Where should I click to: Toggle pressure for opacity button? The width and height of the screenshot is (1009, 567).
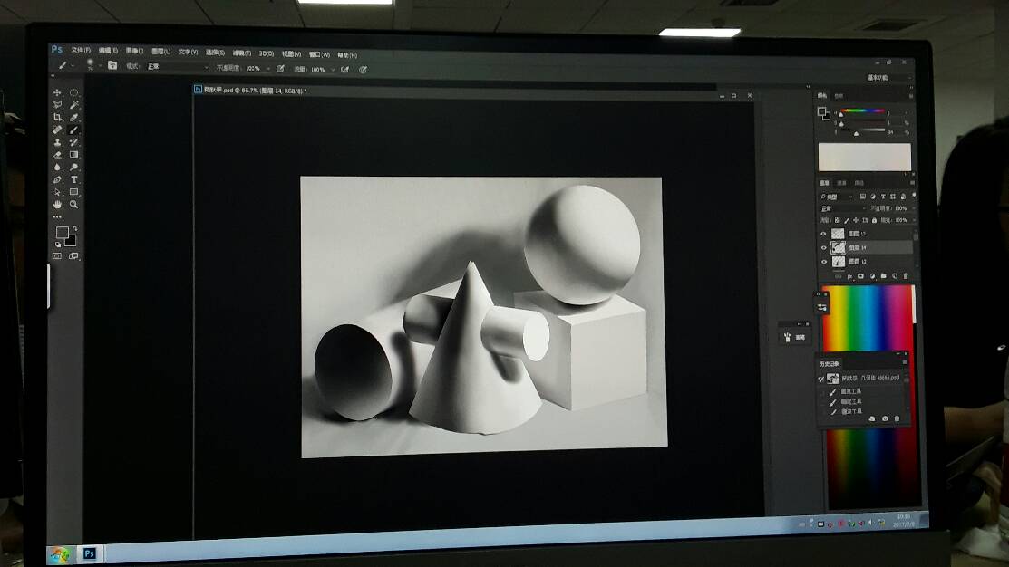click(280, 68)
